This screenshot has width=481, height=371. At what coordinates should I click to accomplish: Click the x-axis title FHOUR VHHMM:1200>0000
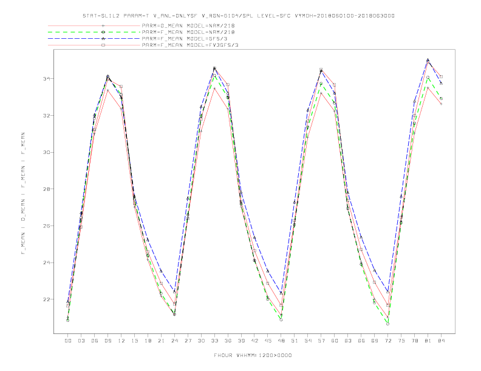tap(253, 355)
